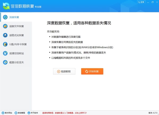Switch to 误清空回收站 tab label
Viewport: 159px width, 115px height.
click(x=17, y=53)
